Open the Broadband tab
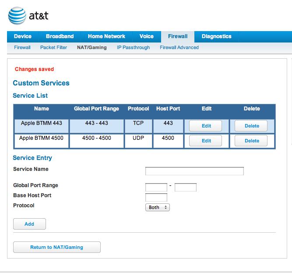The width and height of the screenshot is (292, 273). pos(60,36)
